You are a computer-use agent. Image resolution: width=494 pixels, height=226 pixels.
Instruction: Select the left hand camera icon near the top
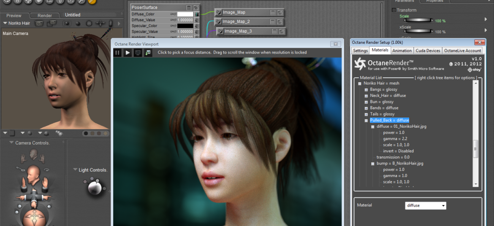coord(24,158)
